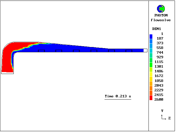Select the dark blue swatch at legend top
Image resolution: width=176 pixels, height=132 pixels.
click(x=151, y=36)
